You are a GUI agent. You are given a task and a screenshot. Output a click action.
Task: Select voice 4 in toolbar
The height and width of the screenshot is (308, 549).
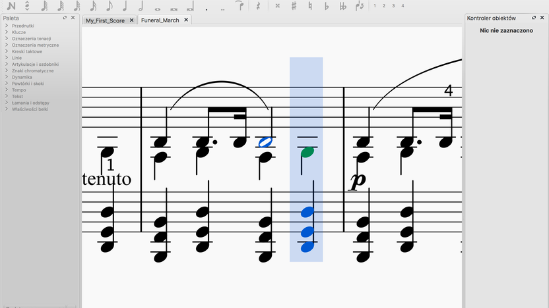click(403, 5)
